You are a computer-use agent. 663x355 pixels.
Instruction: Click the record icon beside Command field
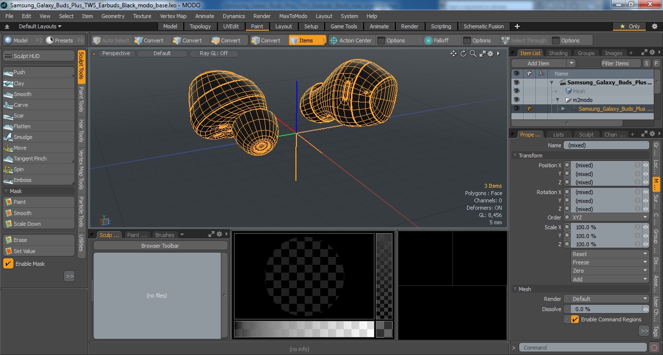(655, 348)
